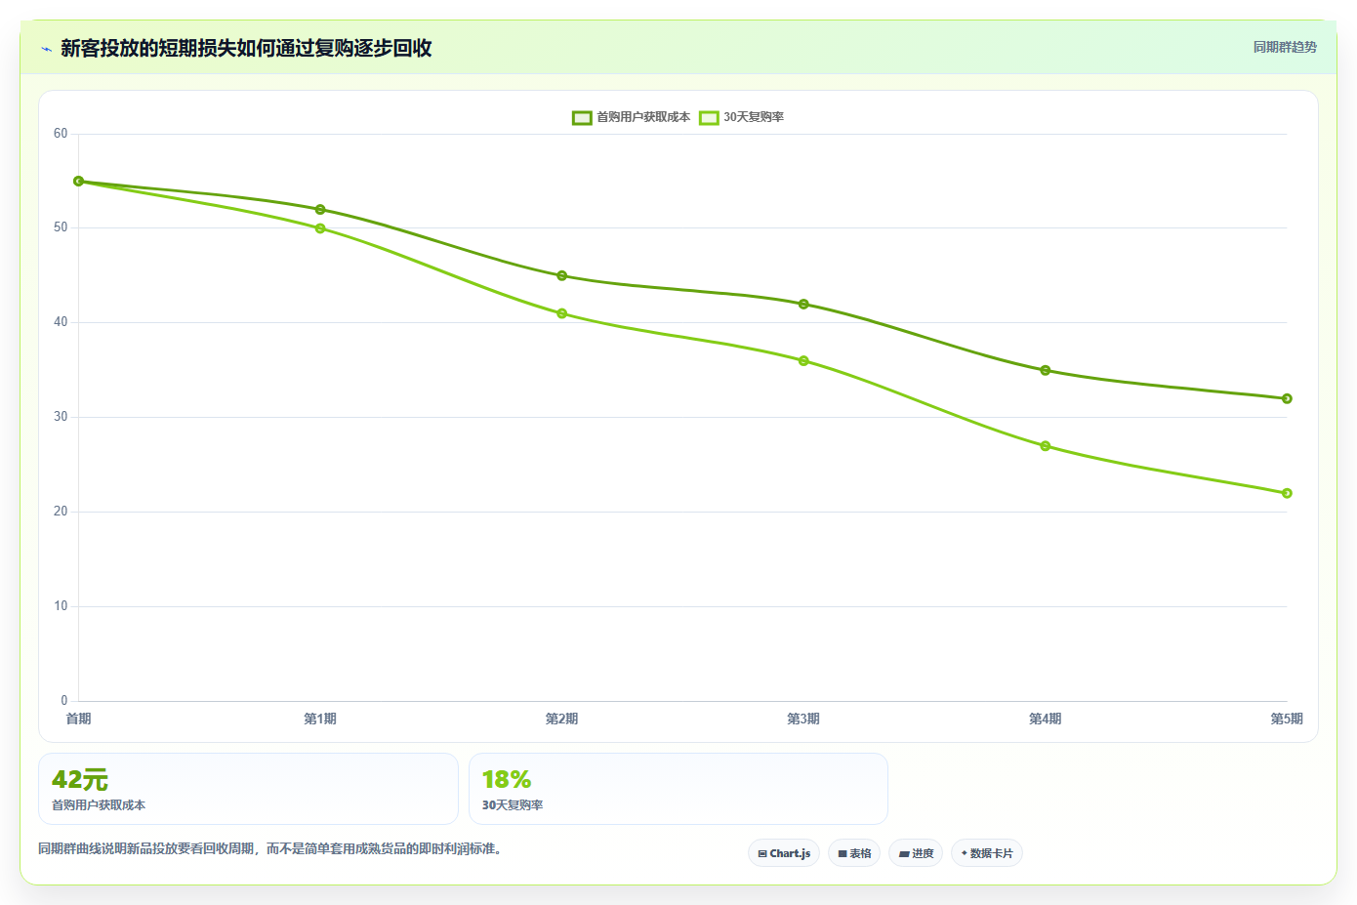
Task: Select the shared data point at 首期
Action: (79, 182)
